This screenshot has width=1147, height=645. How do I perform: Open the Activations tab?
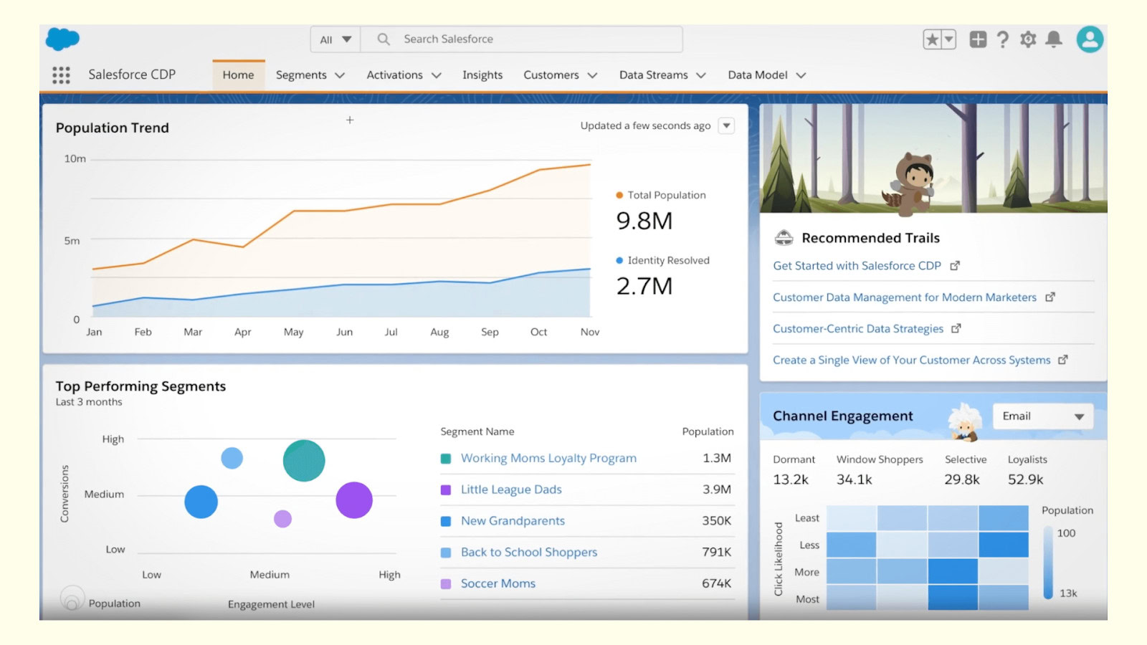(x=394, y=75)
